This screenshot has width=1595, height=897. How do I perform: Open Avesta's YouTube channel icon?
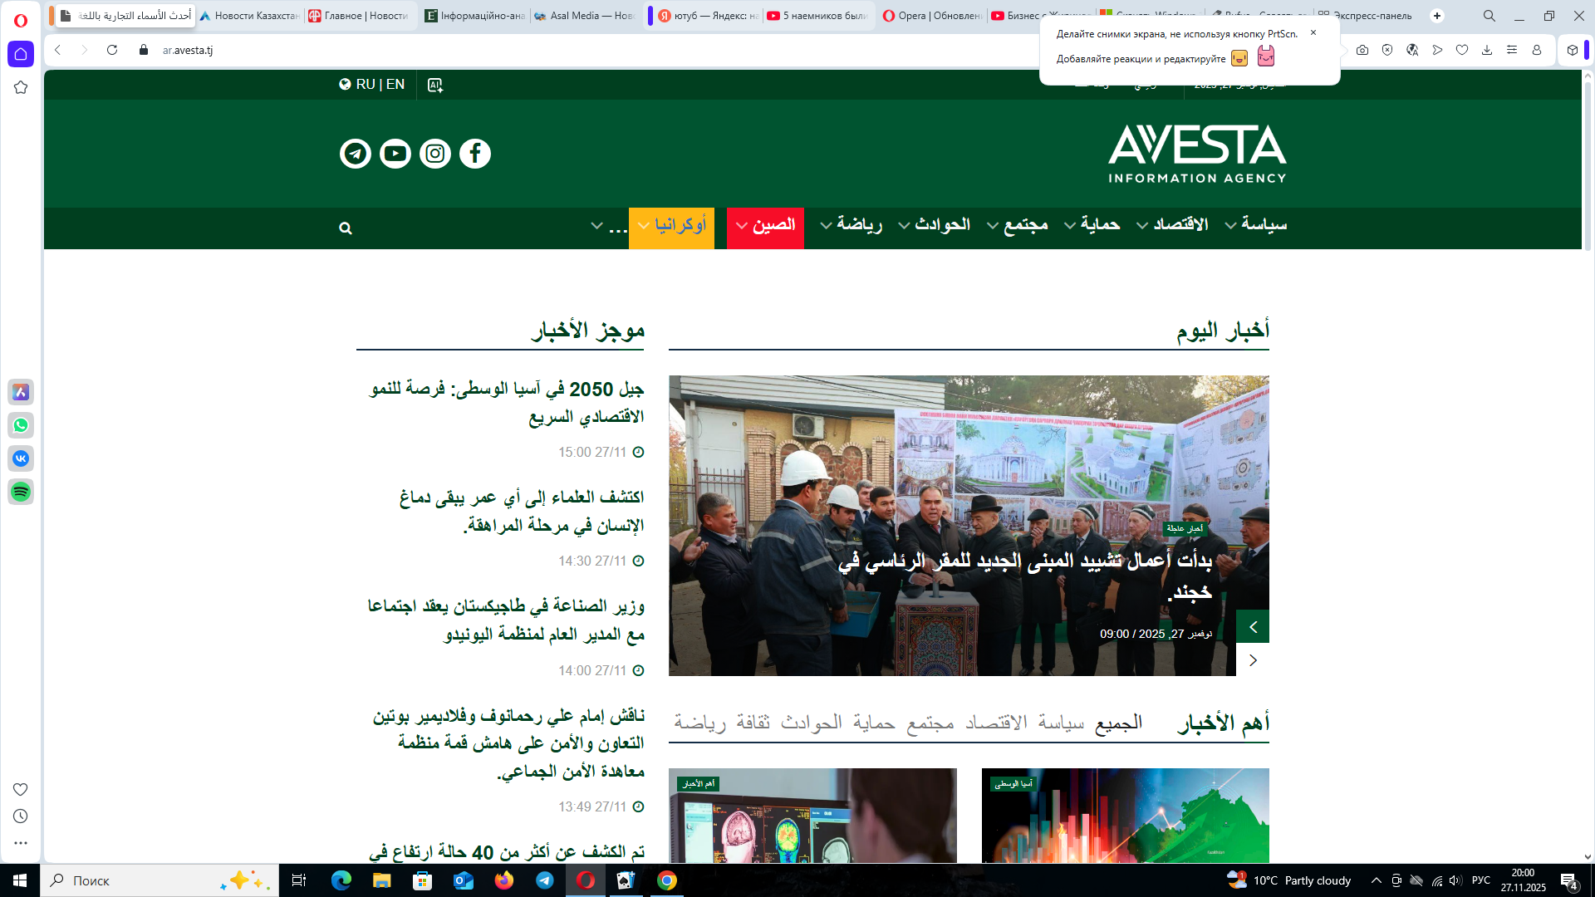tap(395, 154)
